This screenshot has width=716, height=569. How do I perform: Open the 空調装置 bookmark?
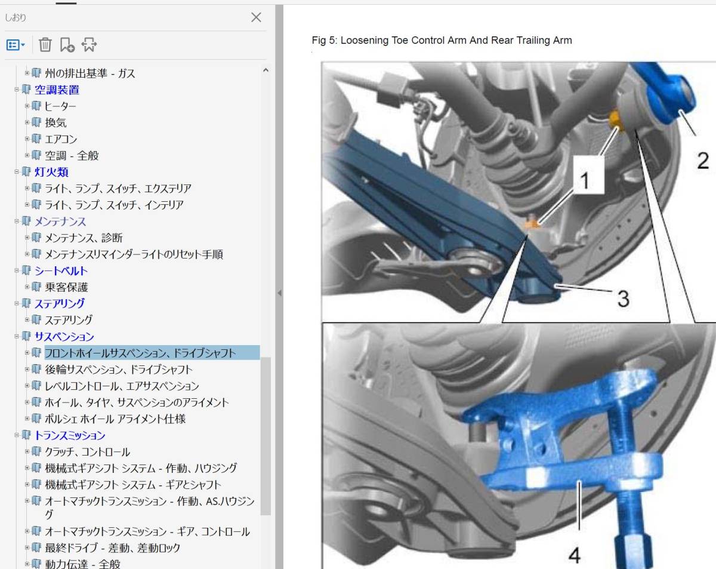57,90
